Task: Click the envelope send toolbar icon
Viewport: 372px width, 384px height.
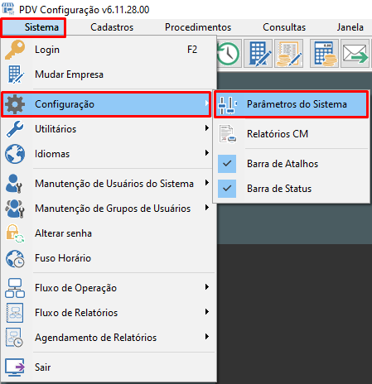Action: [355, 54]
